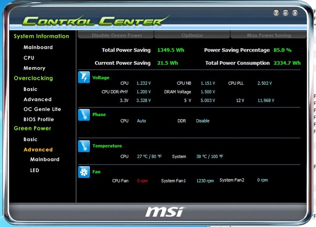The height and width of the screenshot is (227, 316).
Task: Click CPU Fan reading 0 rpm in red
Action: pyautogui.click(x=142, y=181)
